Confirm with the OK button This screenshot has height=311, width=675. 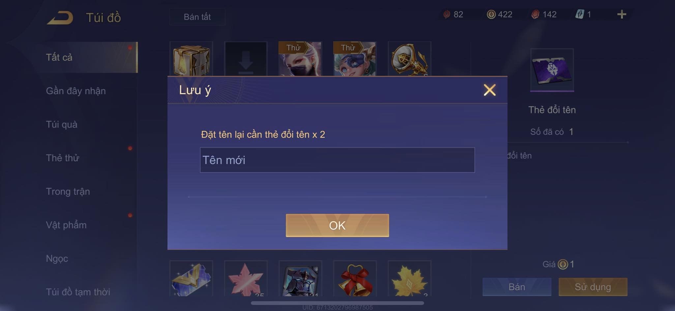[337, 226]
